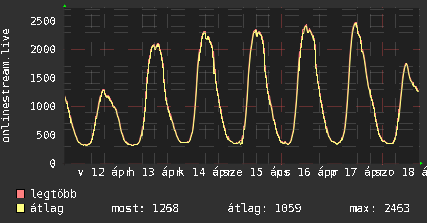Click the 'max: 2463' statistic
Screen dimensions: 427x223
click(380, 209)
